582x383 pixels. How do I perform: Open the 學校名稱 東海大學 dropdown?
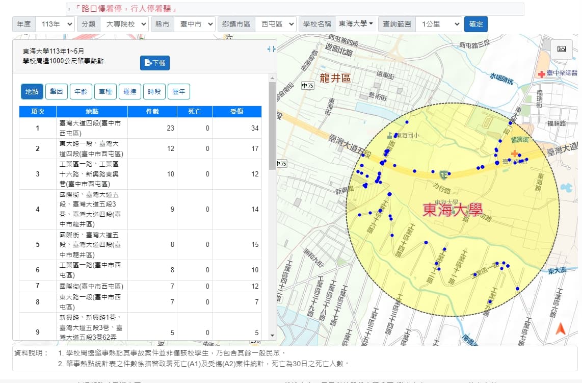coord(356,24)
